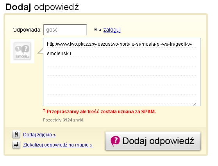The image size is (218, 166).
Task: Click the key icon beside zaloguj
Action: point(97,30)
